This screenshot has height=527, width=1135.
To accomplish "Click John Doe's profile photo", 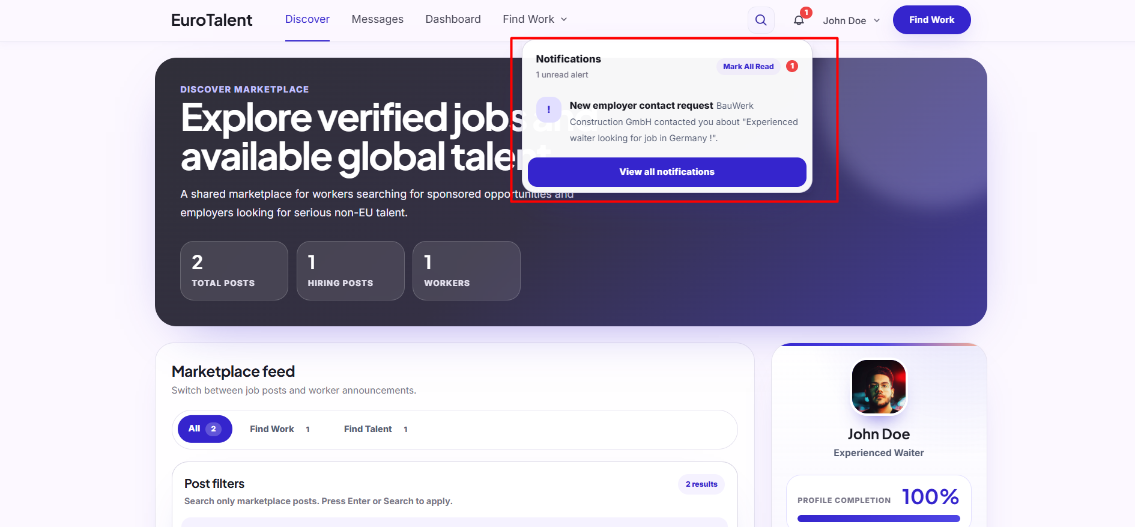I will (x=879, y=387).
